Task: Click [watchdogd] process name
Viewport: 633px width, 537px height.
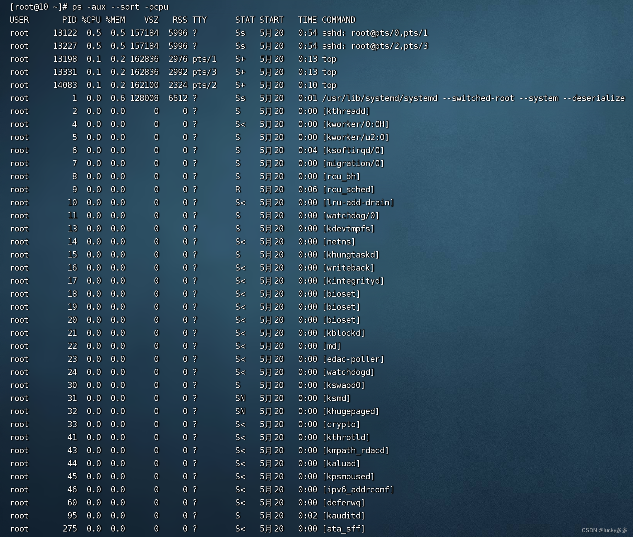Action: [x=348, y=372]
